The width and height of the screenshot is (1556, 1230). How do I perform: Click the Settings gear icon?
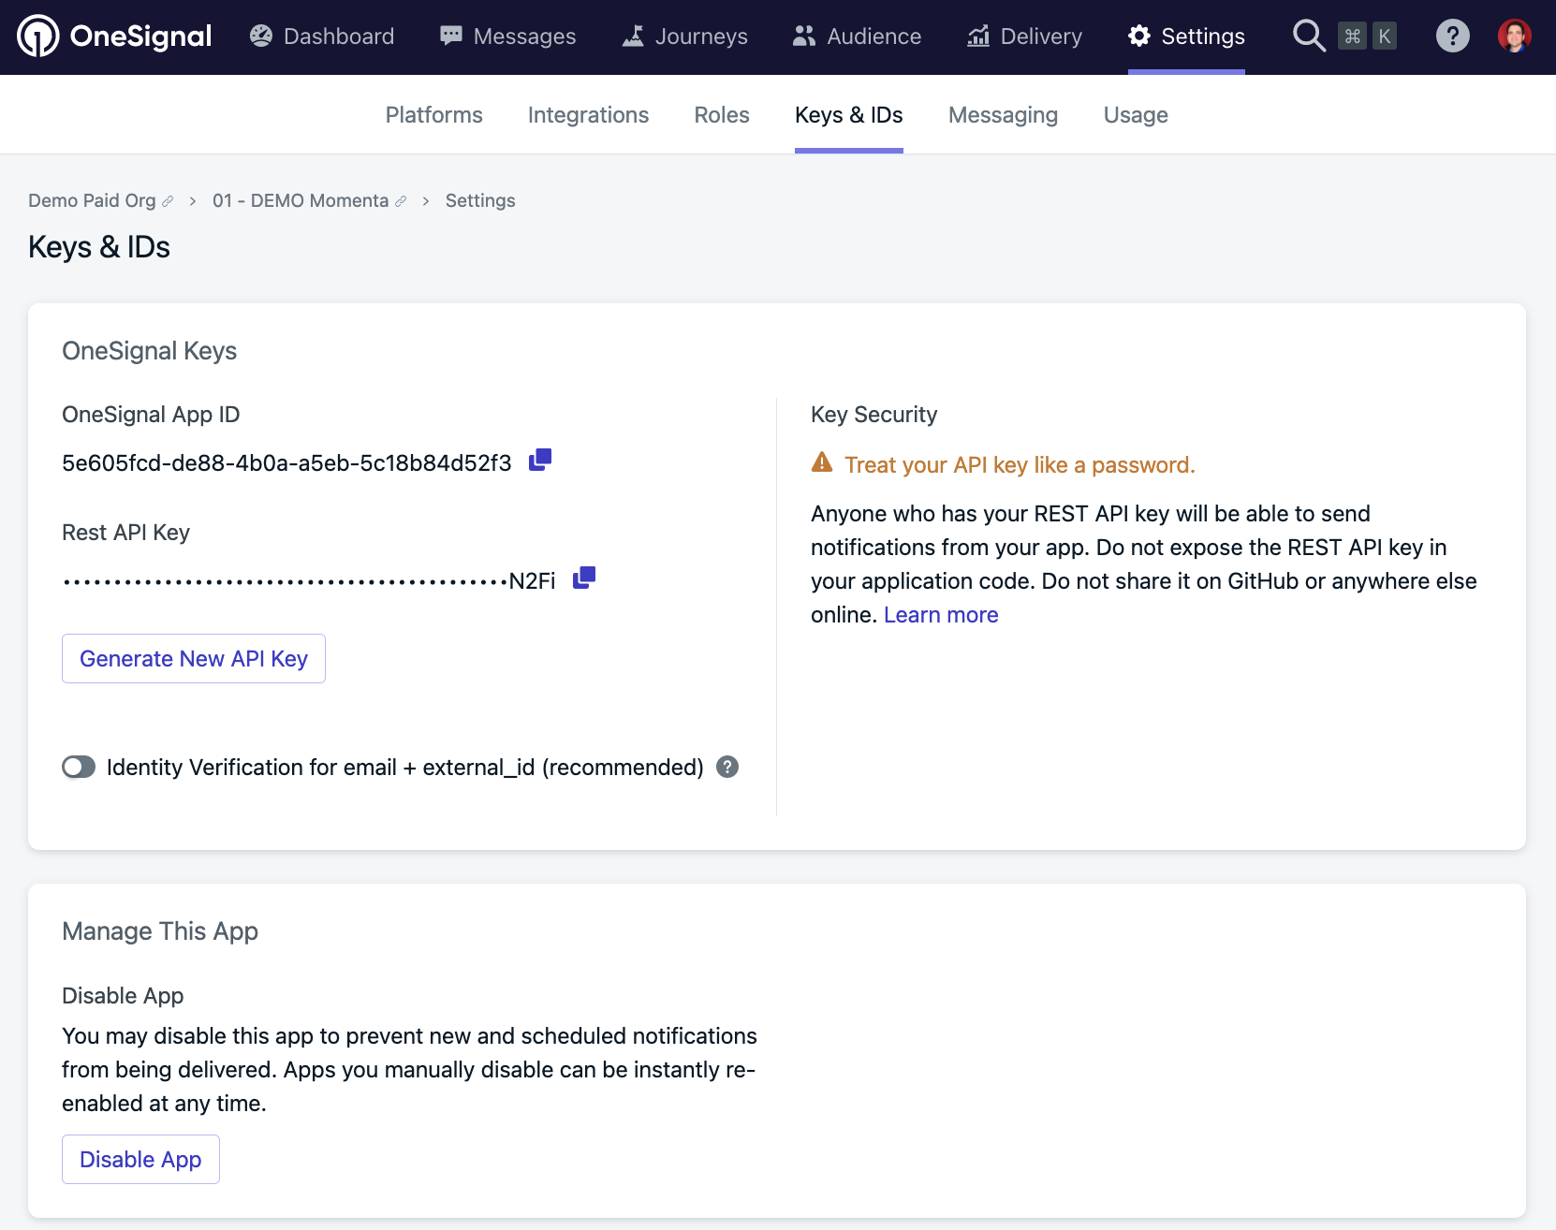point(1139,36)
